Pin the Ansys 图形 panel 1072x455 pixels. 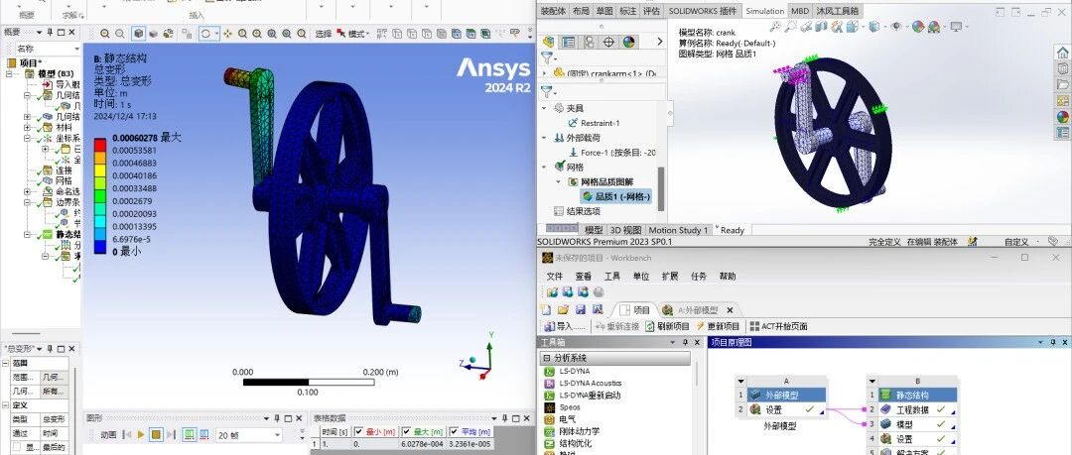coord(277,418)
